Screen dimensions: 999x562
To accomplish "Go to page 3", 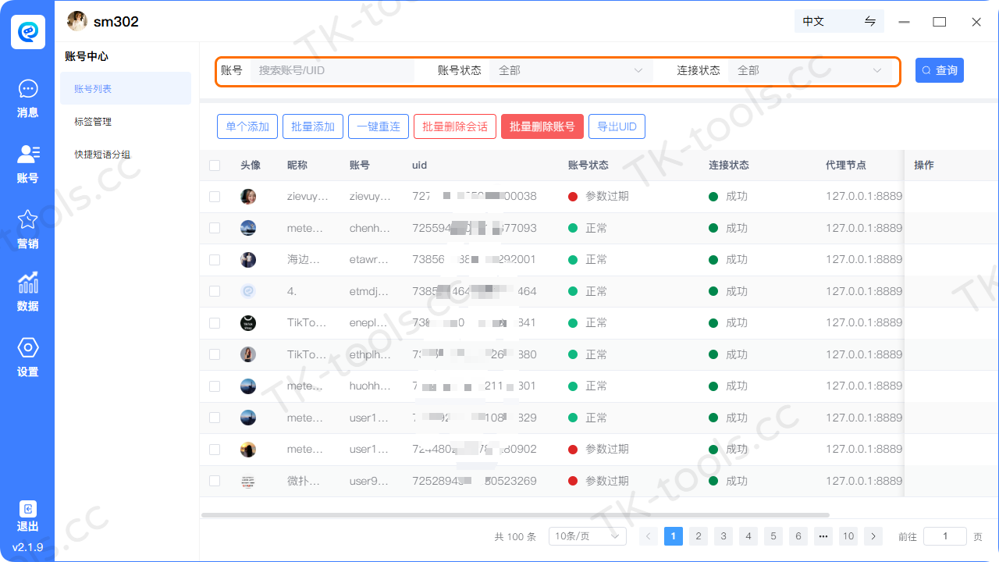I will pyautogui.click(x=723, y=536).
